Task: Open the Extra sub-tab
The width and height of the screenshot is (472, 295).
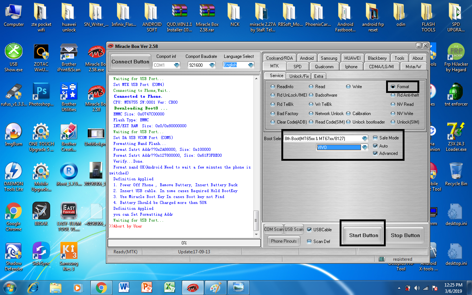Action: tap(319, 76)
